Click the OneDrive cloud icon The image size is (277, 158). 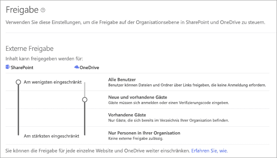pos(77,67)
